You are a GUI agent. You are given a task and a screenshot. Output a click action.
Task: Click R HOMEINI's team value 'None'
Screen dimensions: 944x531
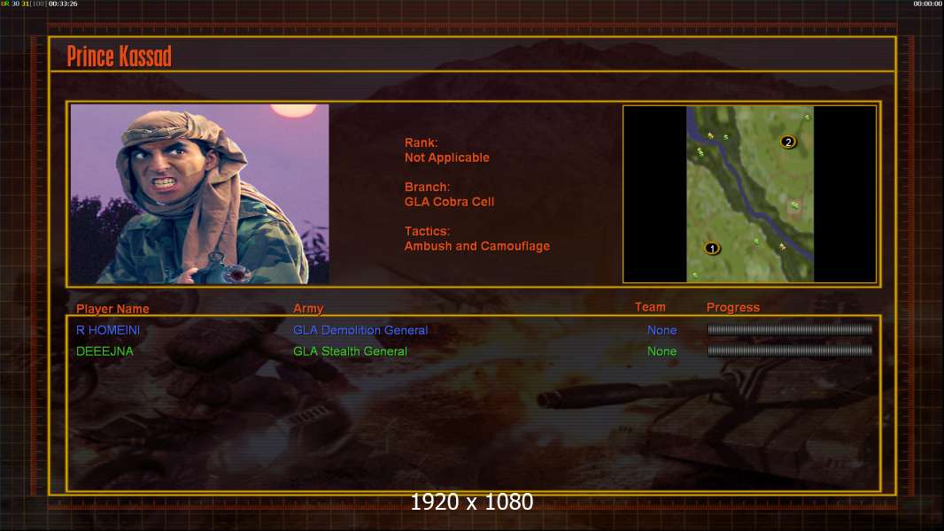click(x=662, y=330)
